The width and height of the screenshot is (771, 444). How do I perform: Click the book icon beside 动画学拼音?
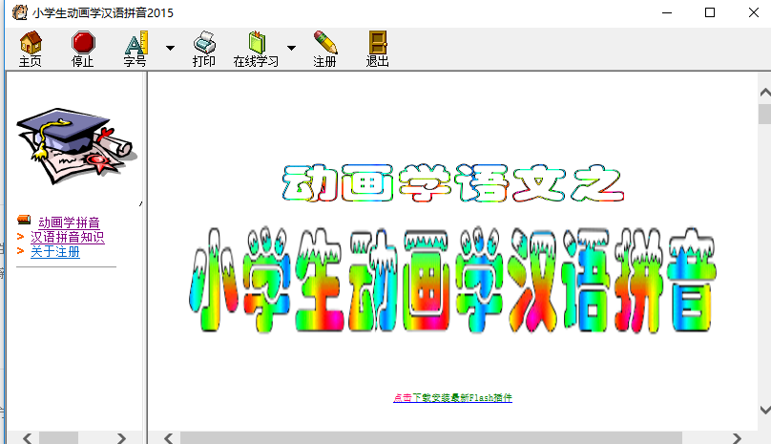(24, 220)
